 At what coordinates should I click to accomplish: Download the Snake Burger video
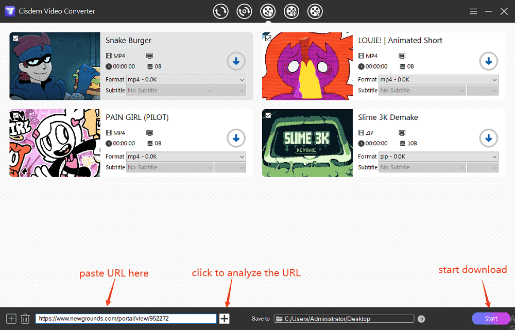pyautogui.click(x=236, y=61)
